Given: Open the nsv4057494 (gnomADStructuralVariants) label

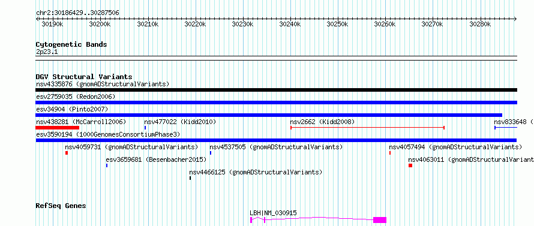Looking at the screenshot, I should pyautogui.click(x=455, y=147).
